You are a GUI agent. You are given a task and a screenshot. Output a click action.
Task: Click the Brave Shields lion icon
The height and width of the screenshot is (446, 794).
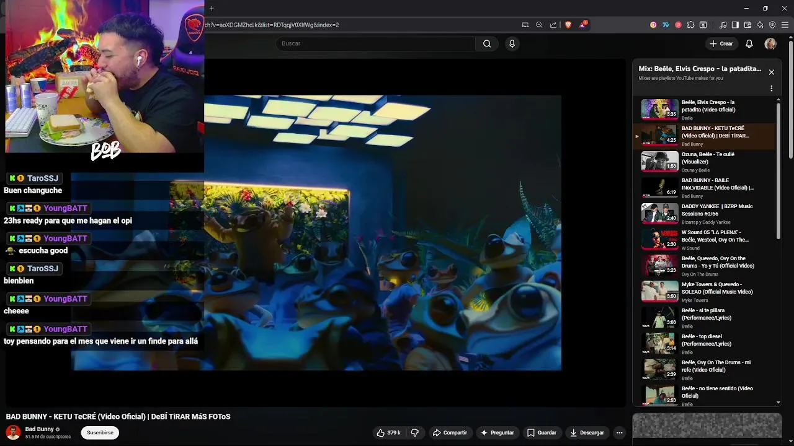[568, 25]
